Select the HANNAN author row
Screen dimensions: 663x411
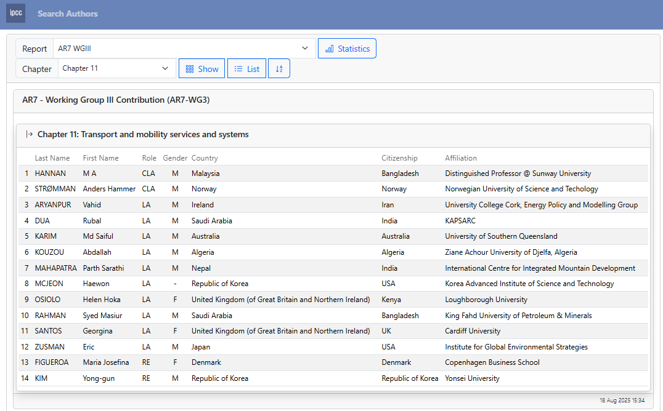pyautogui.click(x=51, y=174)
